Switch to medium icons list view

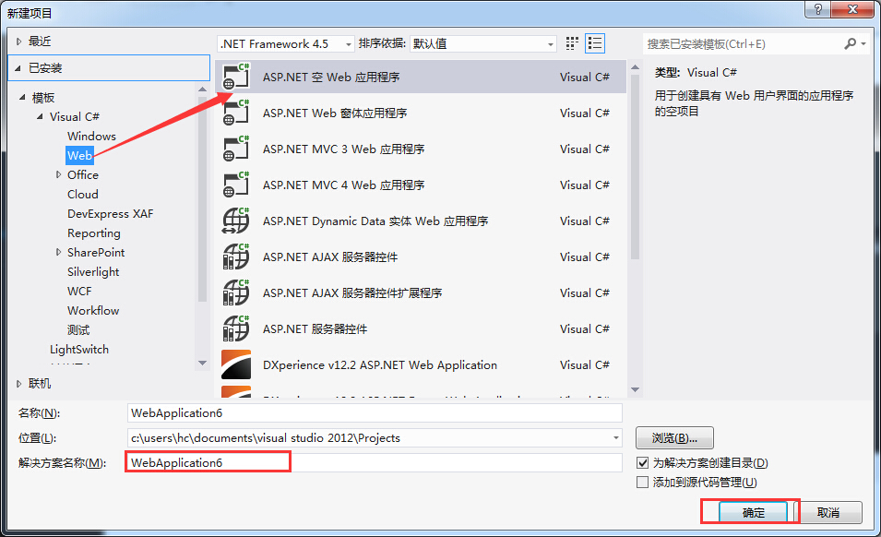pos(595,43)
